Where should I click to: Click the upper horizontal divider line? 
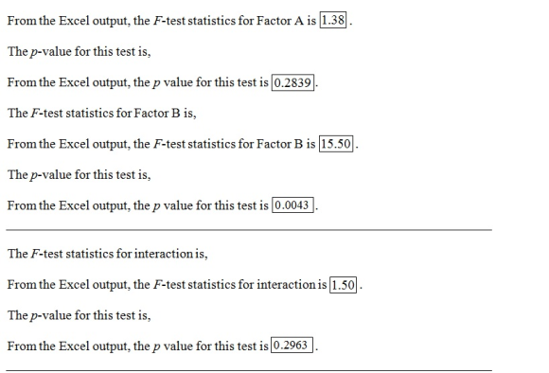(x=249, y=230)
